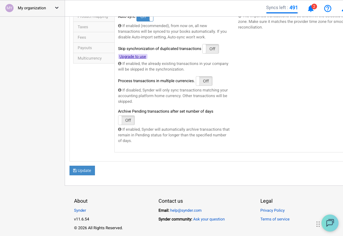Email help@synder.com via the contact link
343x236 pixels.
186,210
